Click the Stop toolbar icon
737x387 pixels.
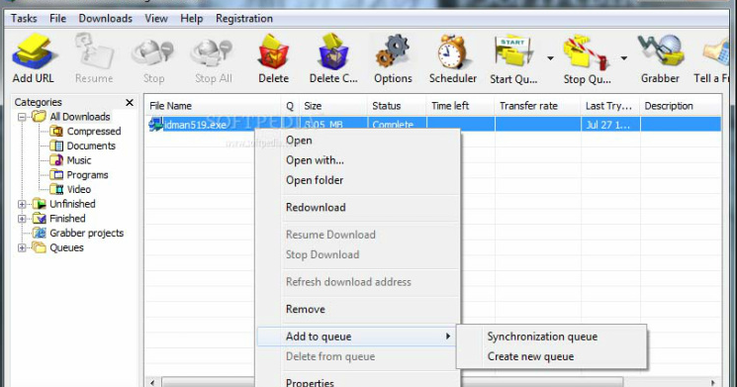tap(153, 51)
